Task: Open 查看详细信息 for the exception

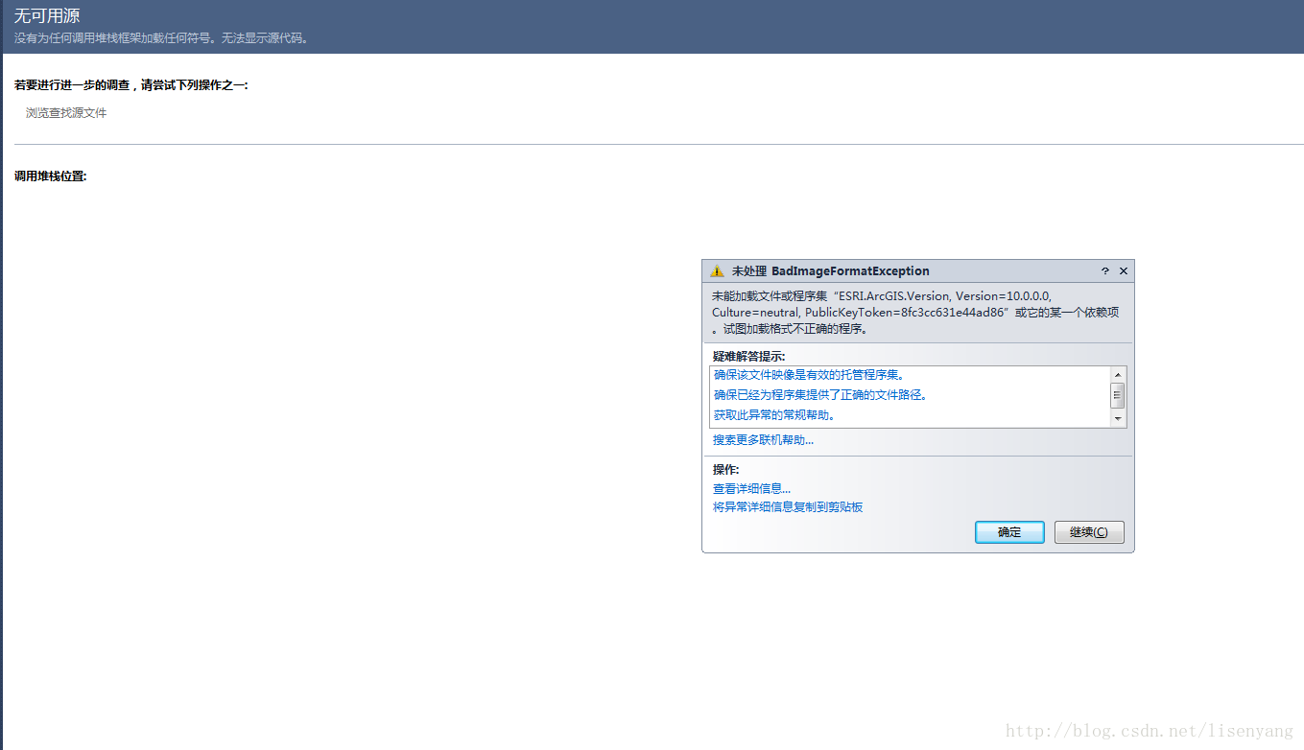Action: click(751, 489)
